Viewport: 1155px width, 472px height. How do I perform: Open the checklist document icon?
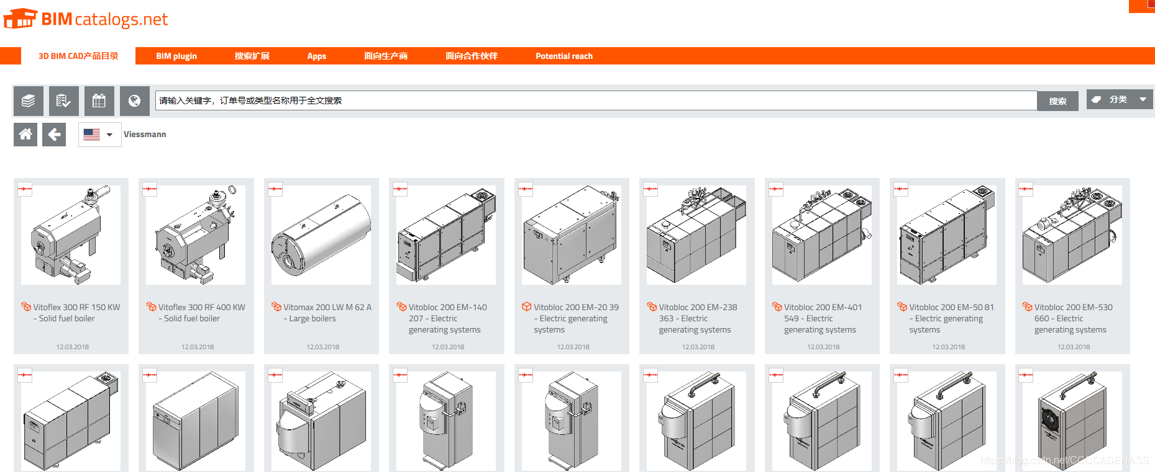(63, 101)
